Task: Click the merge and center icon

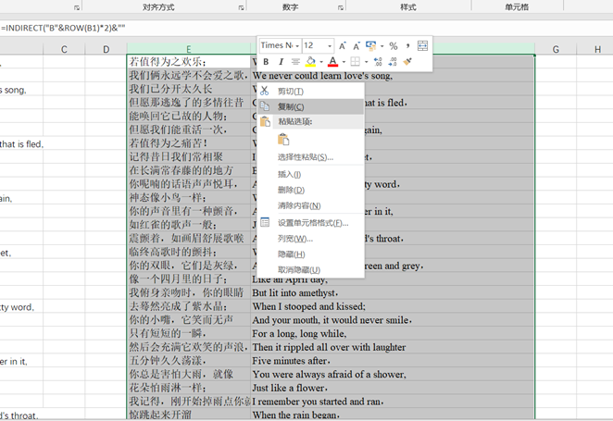Action: pos(422,46)
